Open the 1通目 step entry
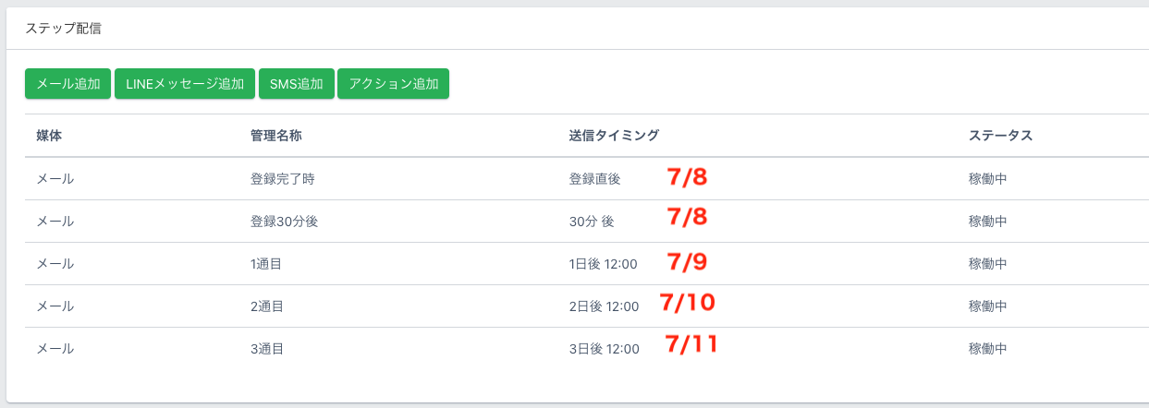 [266, 264]
